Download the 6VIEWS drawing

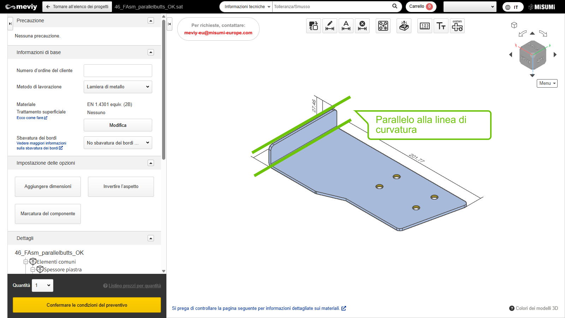click(457, 26)
